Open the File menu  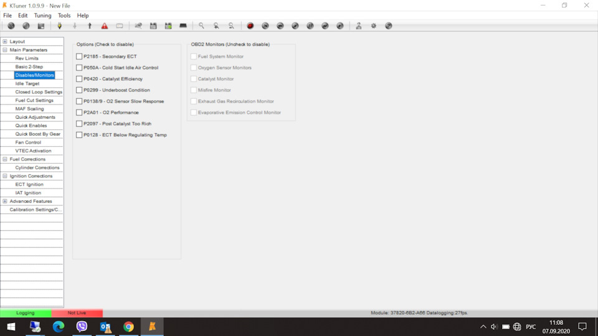[x=7, y=16]
